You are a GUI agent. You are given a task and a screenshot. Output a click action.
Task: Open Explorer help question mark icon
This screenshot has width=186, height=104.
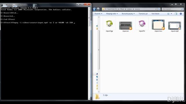coord(181,14)
